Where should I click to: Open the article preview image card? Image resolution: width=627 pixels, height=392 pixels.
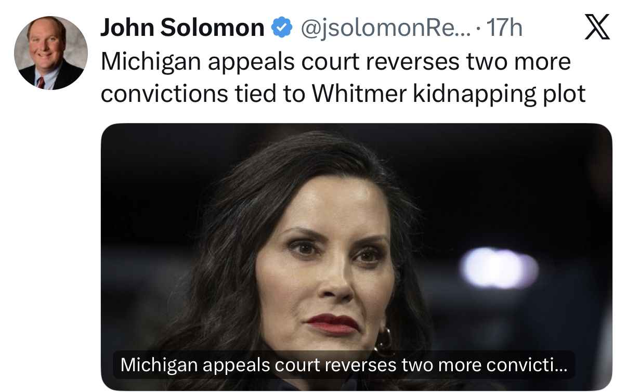[x=356, y=257]
